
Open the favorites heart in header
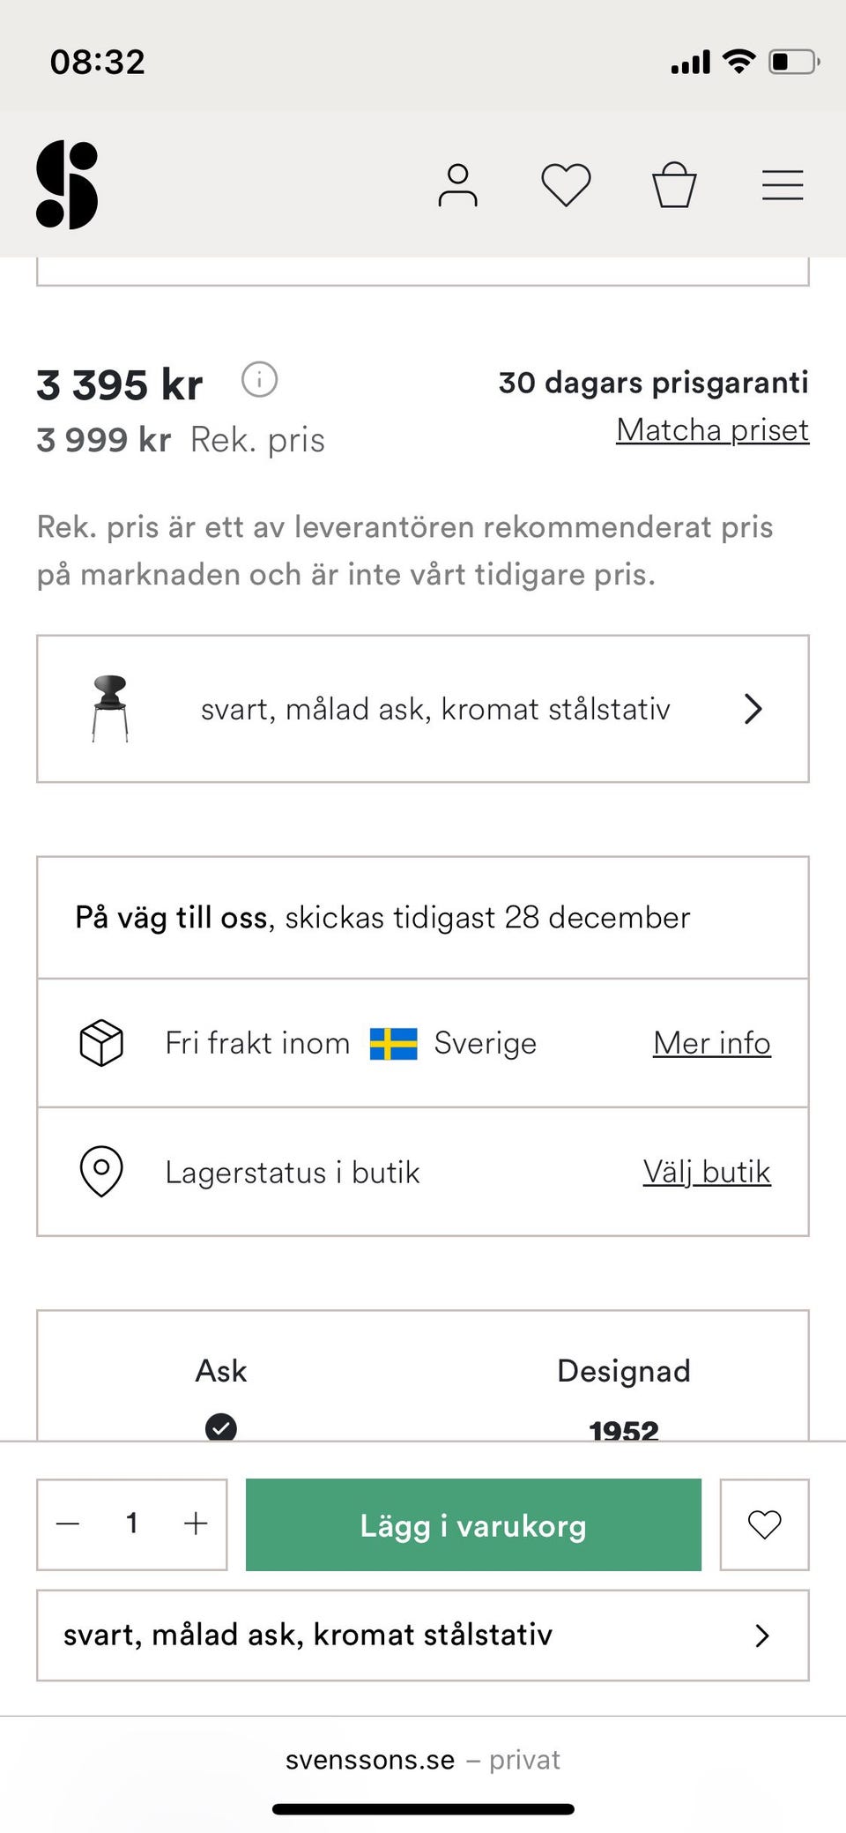pyautogui.click(x=566, y=185)
